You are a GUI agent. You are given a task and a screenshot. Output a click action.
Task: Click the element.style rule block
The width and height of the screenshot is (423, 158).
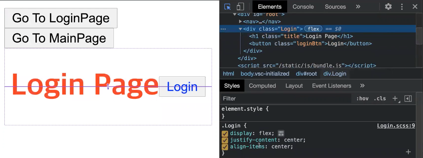click(x=318, y=113)
